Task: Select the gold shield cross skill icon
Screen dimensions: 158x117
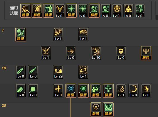Action: [121, 53]
